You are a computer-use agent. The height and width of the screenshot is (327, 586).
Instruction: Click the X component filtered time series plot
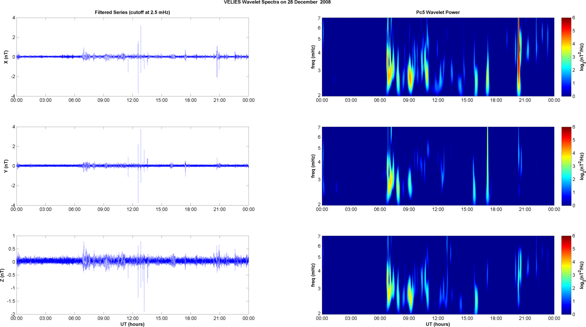[132, 57]
